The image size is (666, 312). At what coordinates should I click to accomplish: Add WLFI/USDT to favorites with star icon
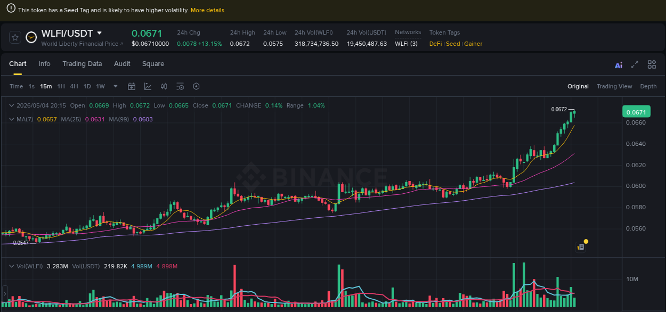(x=15, y=37)
